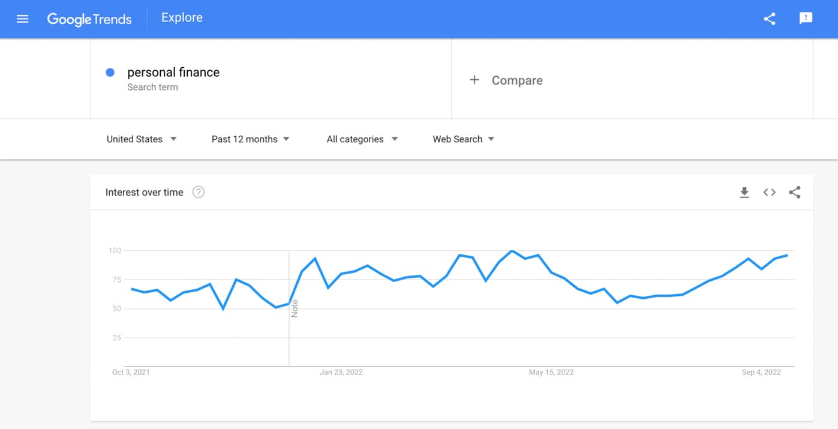Share the interest over time chart
The width and height of the screenshot is (838, 429).
[795, 193]
